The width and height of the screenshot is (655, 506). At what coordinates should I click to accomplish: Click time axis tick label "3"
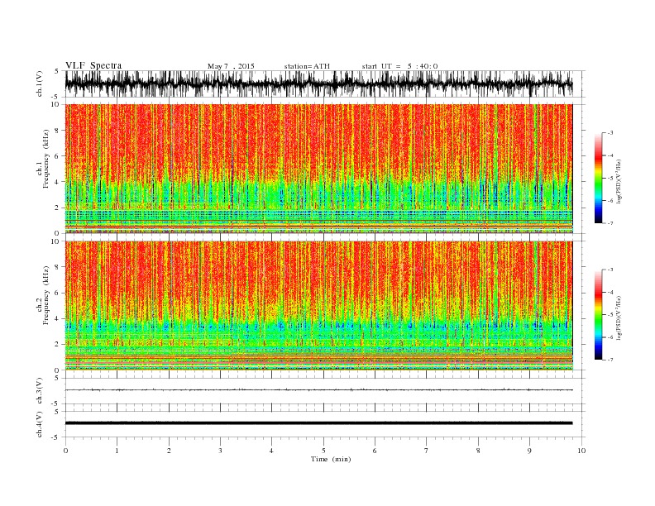220,451
